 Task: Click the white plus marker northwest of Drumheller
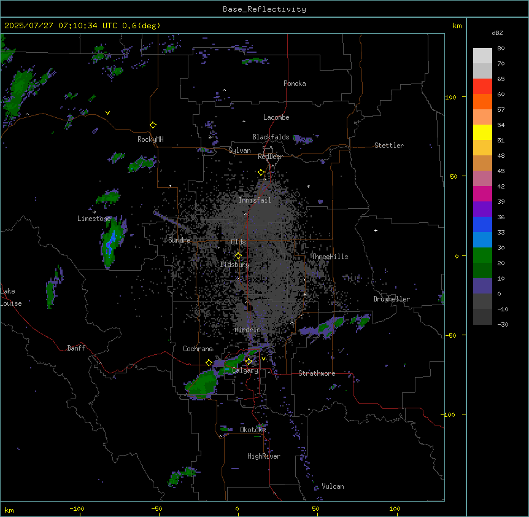(x=376, y=230)
